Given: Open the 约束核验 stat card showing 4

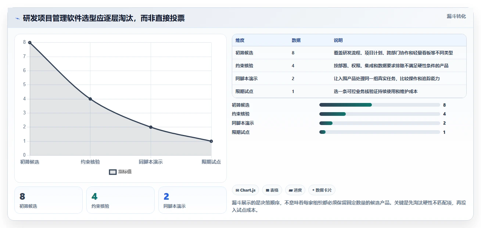Looking at the screenshot, I should (x=120, y=200).
